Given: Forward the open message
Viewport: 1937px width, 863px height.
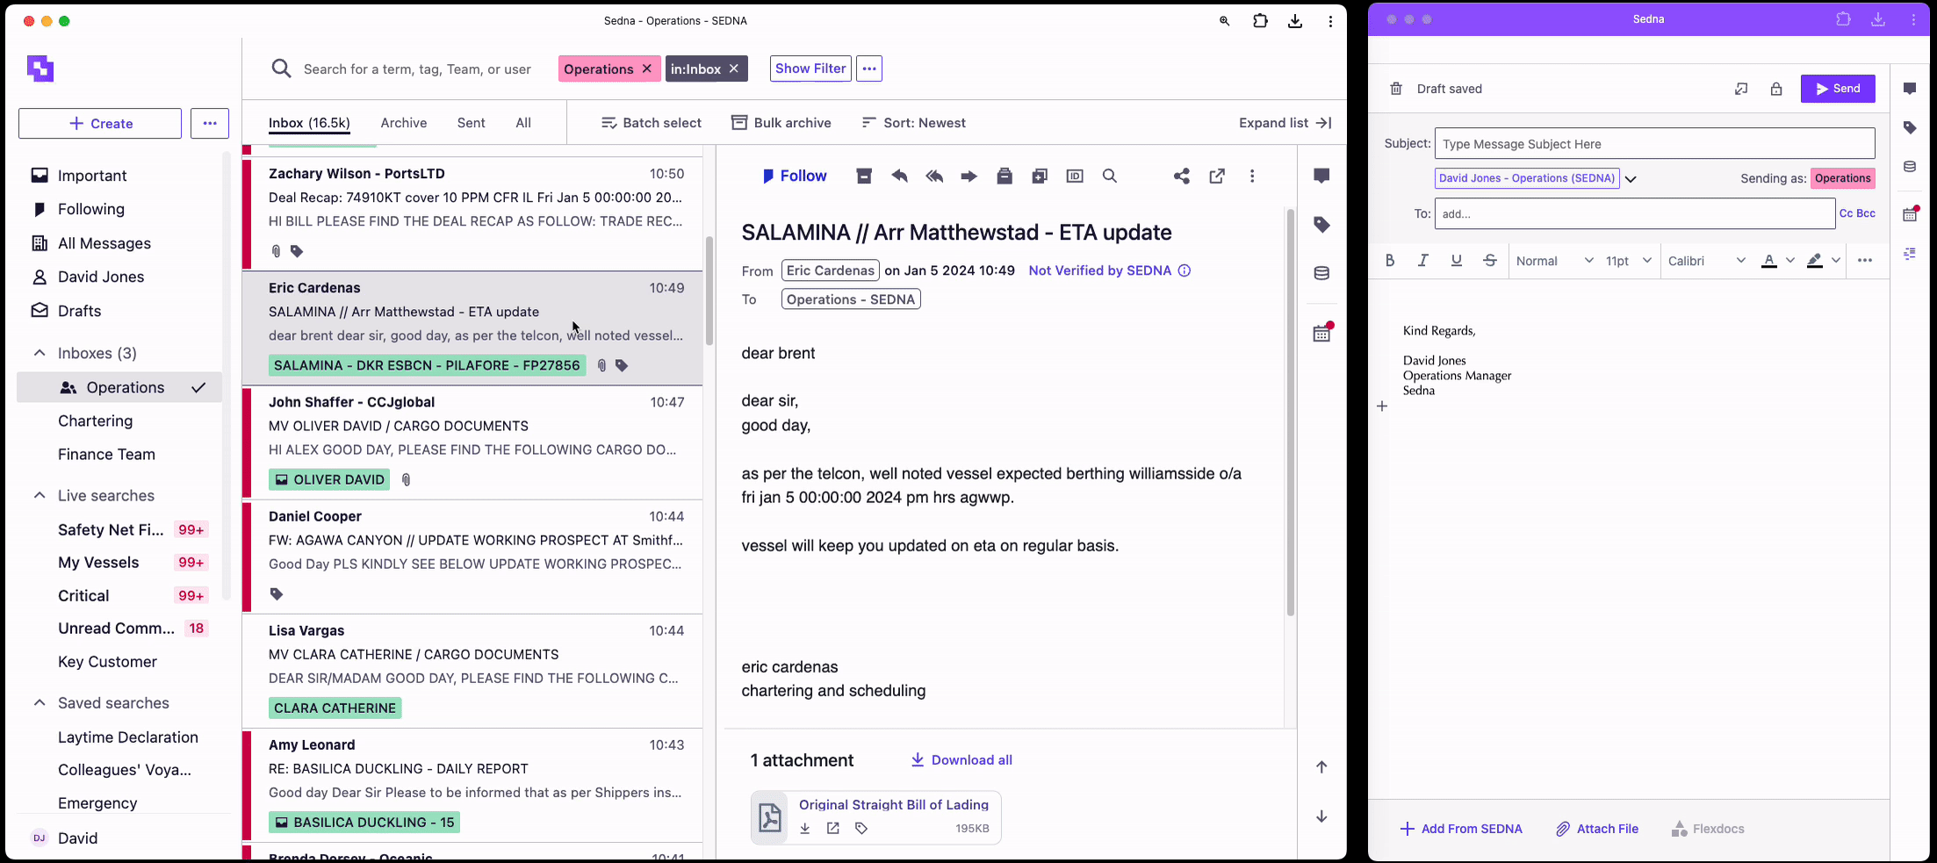Looking at the screenshot, I should point(968,176).
